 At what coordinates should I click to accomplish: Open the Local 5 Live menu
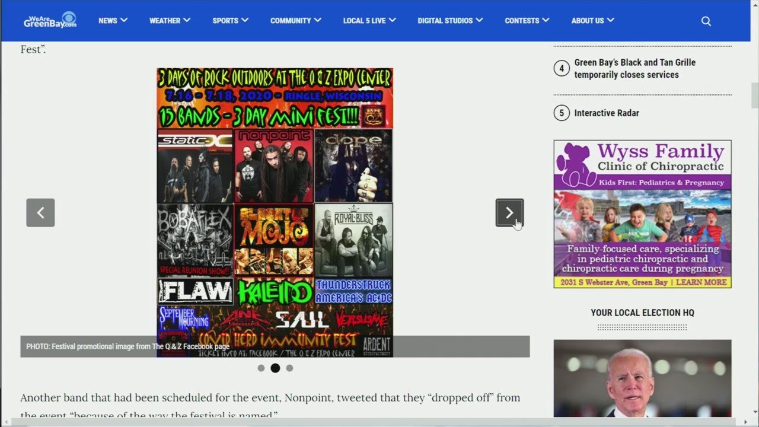pyautogui.click(x=369, y=21)
